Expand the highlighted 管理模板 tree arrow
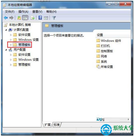 [x=11, y=45]
